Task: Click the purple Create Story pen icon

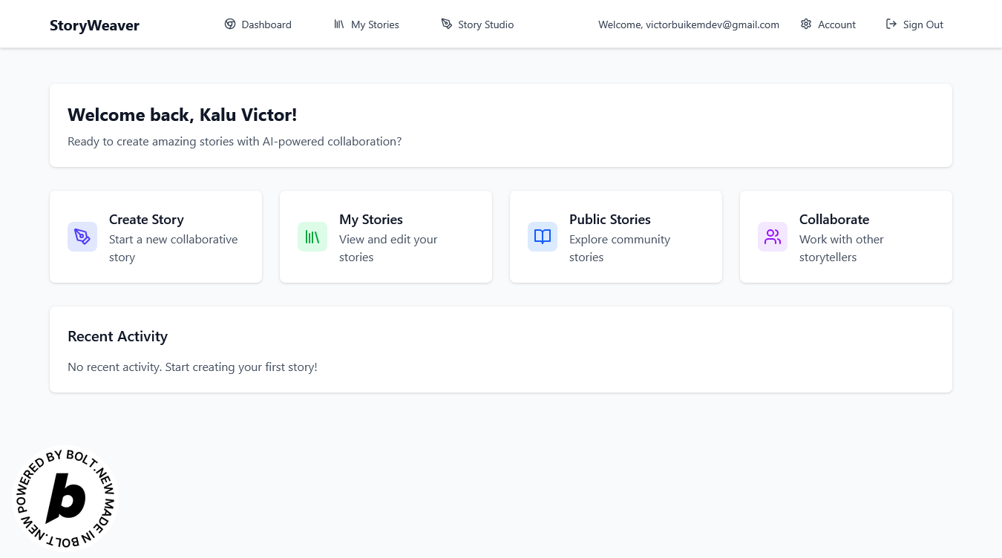Action: 82,237
